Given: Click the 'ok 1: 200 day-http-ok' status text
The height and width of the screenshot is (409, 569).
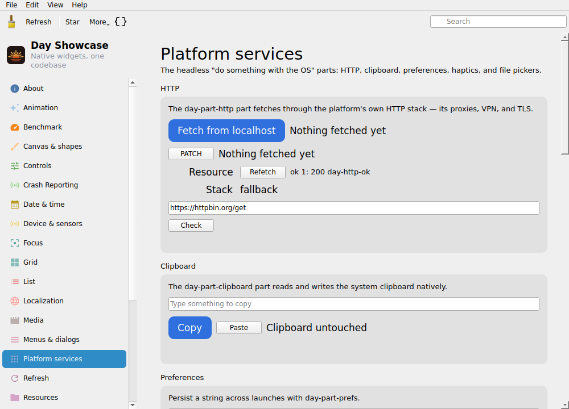Looking at the screenshot, I should [x=330, y=172].
